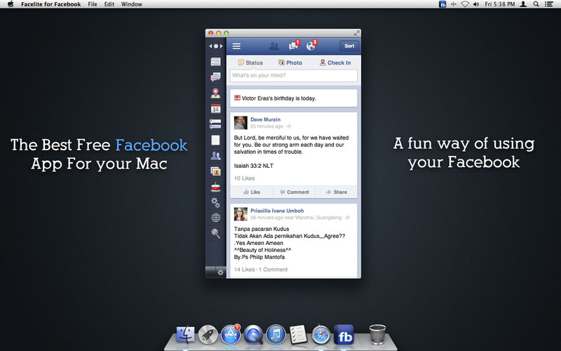Open messages icon with badge 1
Screen dimensions: 561x351
coord(294,46)
